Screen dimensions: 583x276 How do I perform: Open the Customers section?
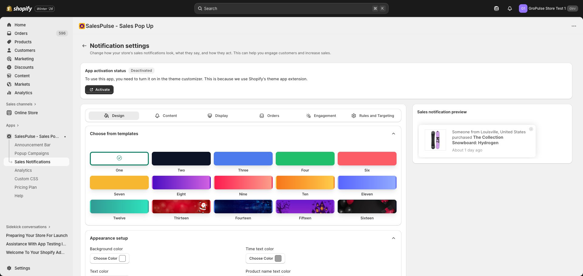coord(25,50)
